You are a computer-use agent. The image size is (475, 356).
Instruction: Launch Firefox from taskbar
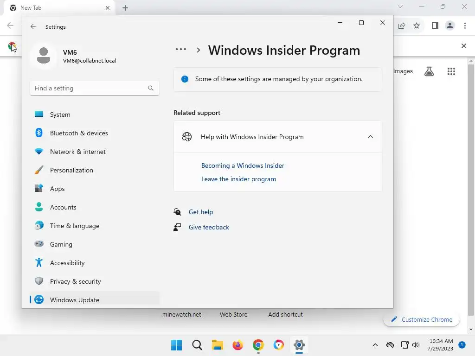(x=238, y=345)
